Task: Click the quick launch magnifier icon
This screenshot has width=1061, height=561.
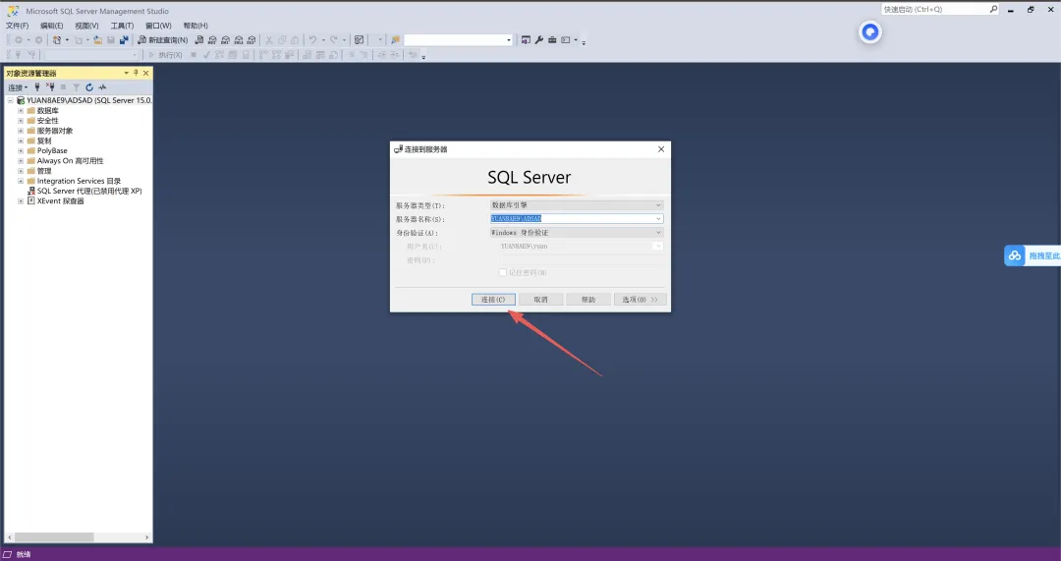Action: click(x=993, y=10)
